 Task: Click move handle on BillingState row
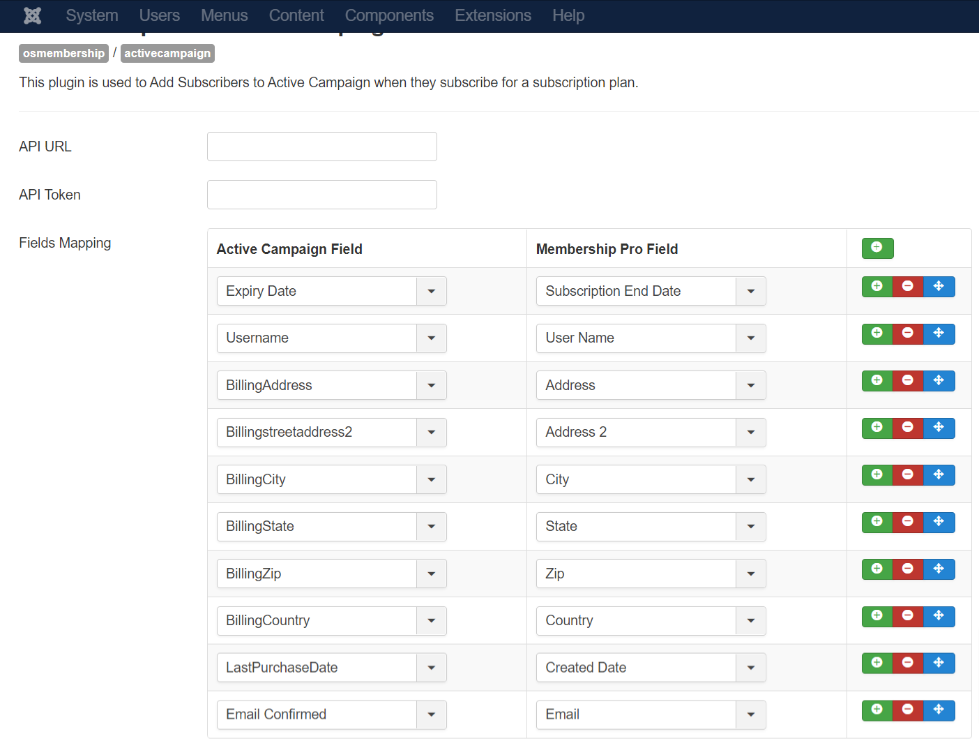point(939,522)
